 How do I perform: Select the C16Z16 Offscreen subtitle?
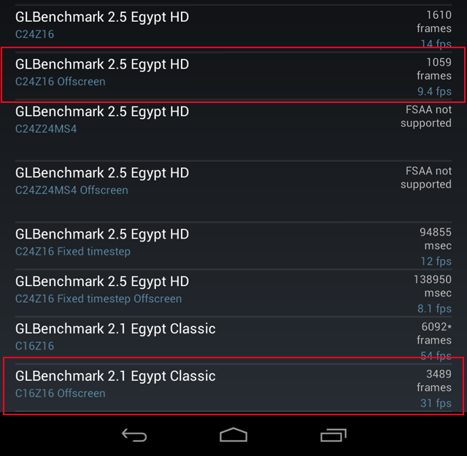click(61, 393)
